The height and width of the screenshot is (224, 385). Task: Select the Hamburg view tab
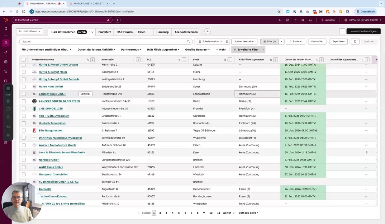(x=162, y=32)
